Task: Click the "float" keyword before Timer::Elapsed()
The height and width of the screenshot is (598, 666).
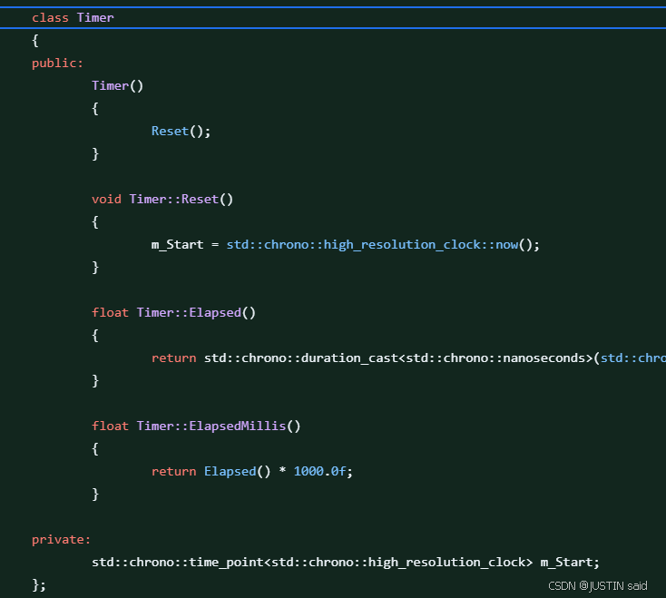Action: 110,312
